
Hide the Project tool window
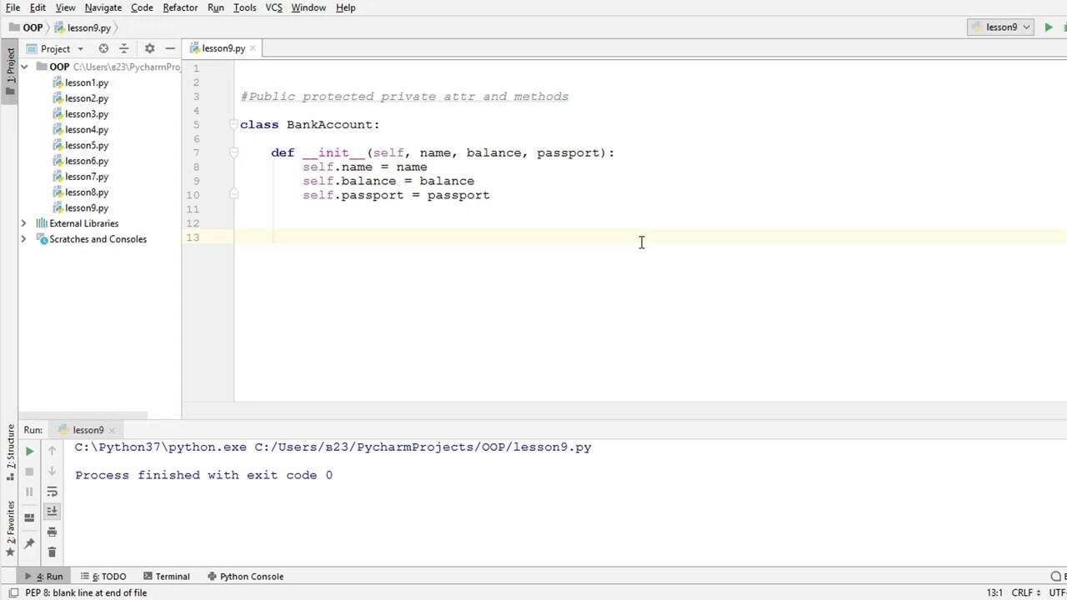[170, 48]
